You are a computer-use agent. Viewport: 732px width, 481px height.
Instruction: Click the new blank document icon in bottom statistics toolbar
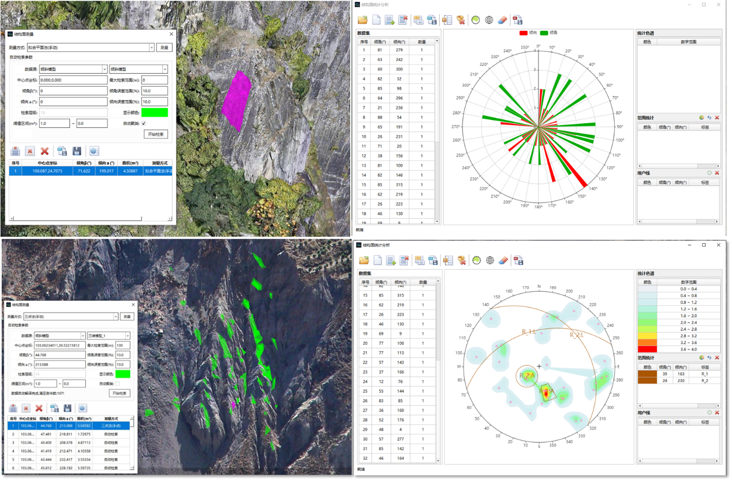click(x=376, y=260)
